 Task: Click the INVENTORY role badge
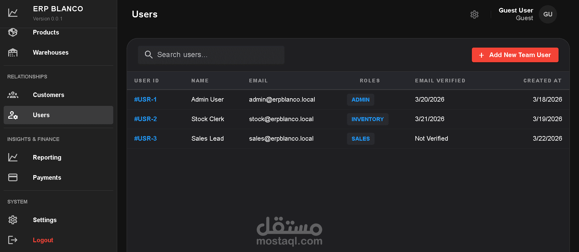click(367, 119)
